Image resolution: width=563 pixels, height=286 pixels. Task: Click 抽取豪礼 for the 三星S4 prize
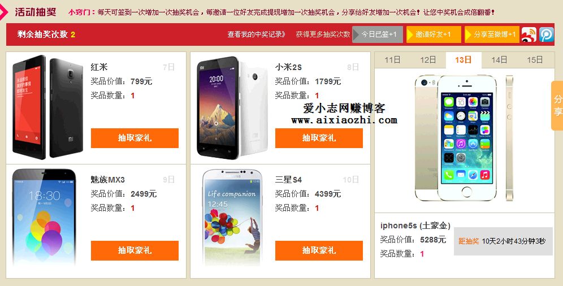[319, 250]
